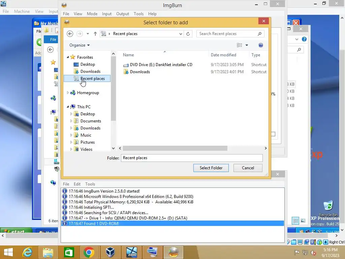Click the muted volume tray icon
Image resolution: width=345 pixels, height=259 pixels.
313,253
